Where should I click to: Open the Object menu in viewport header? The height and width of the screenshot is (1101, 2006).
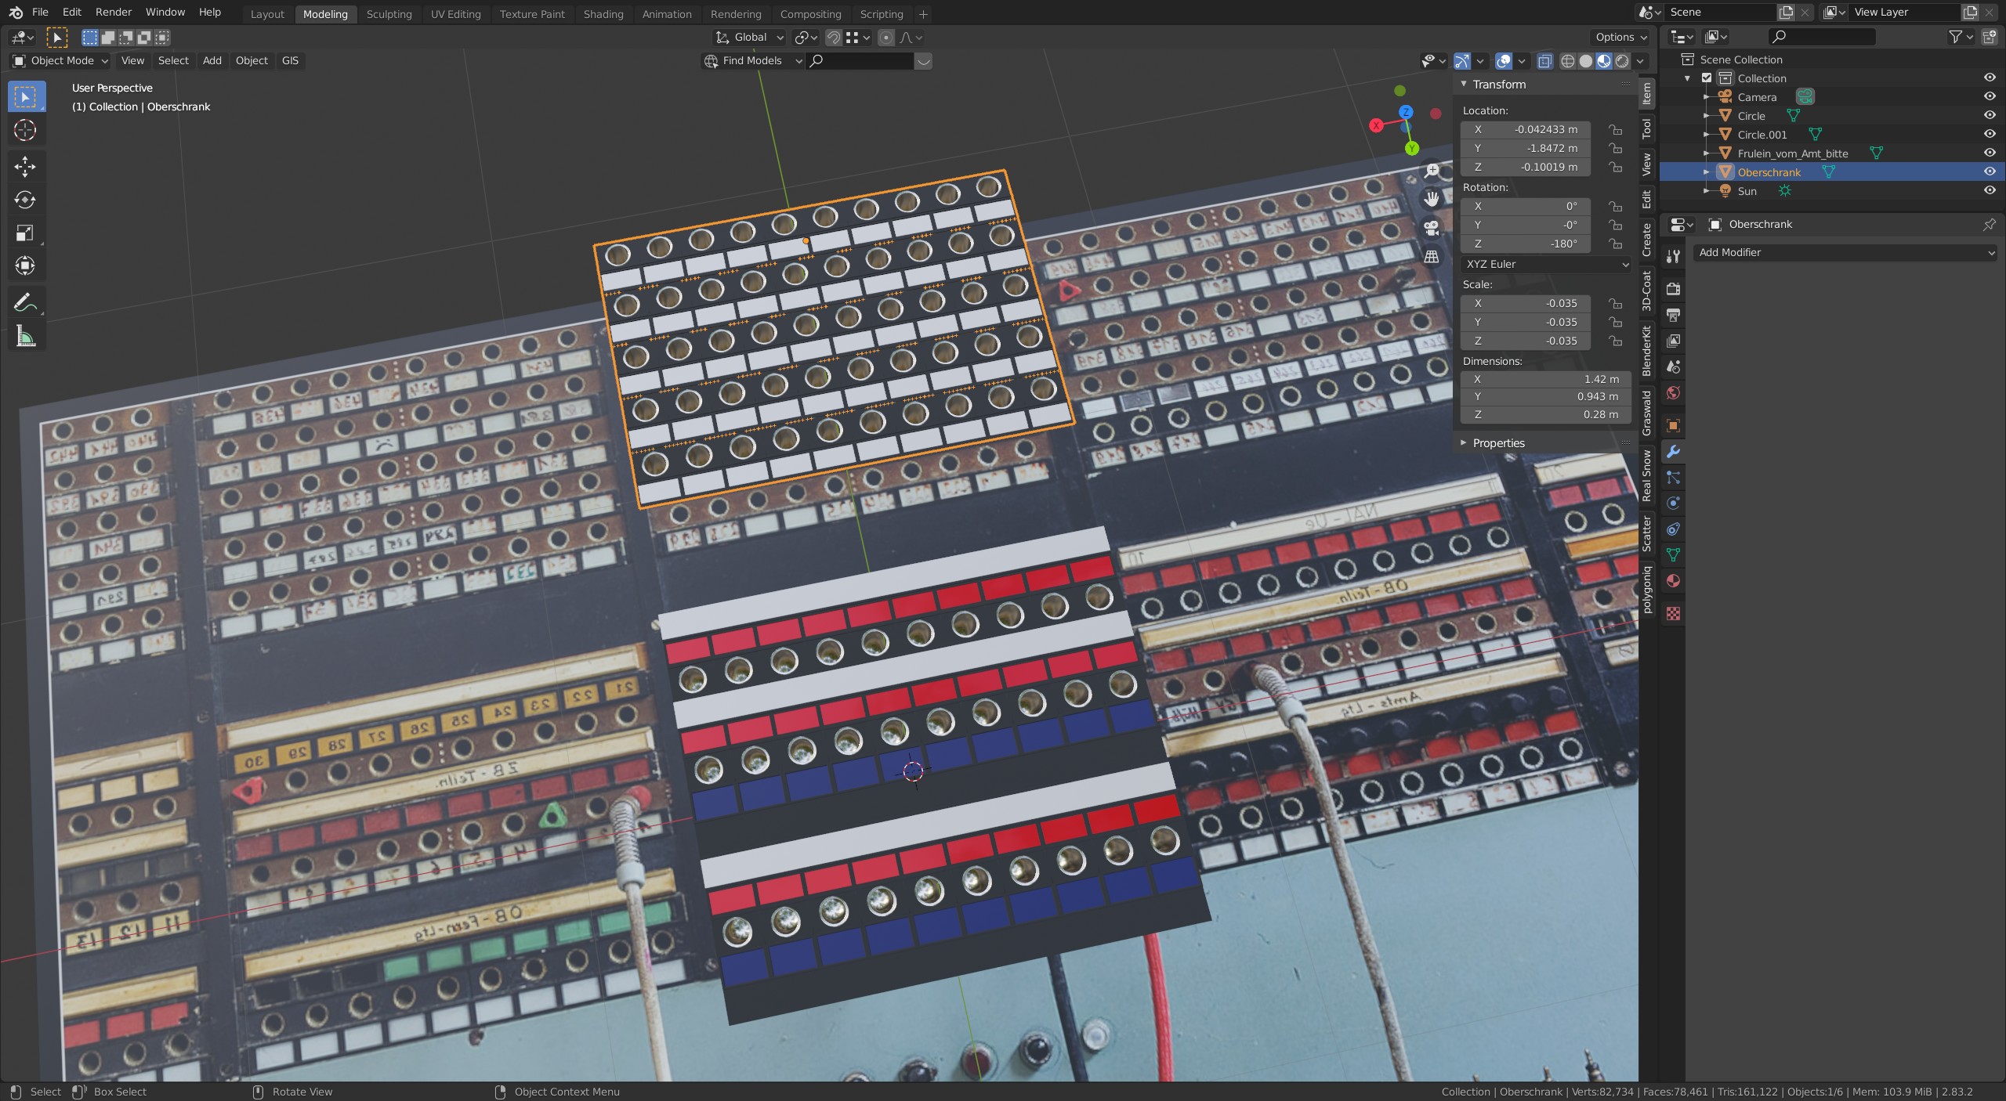click(252, 60)
